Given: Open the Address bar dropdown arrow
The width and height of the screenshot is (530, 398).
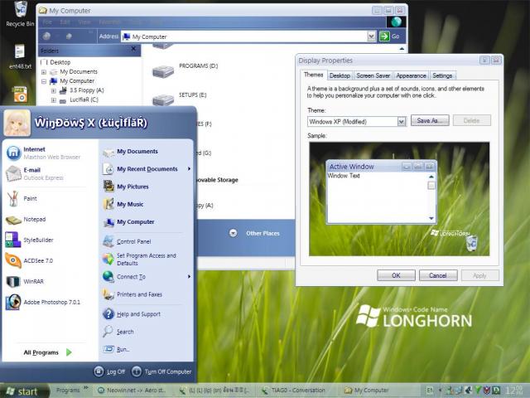Looking at the screenshot, I should (371, 36).
